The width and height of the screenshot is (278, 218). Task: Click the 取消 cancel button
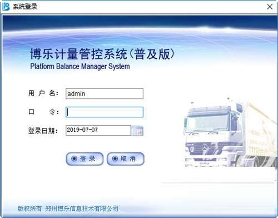[x=126, y=158]
